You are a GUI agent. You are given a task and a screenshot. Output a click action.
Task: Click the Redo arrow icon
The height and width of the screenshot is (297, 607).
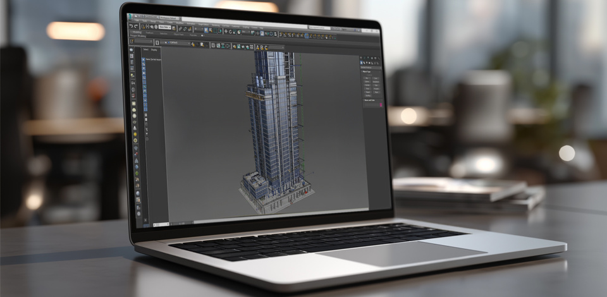point(135,27)
